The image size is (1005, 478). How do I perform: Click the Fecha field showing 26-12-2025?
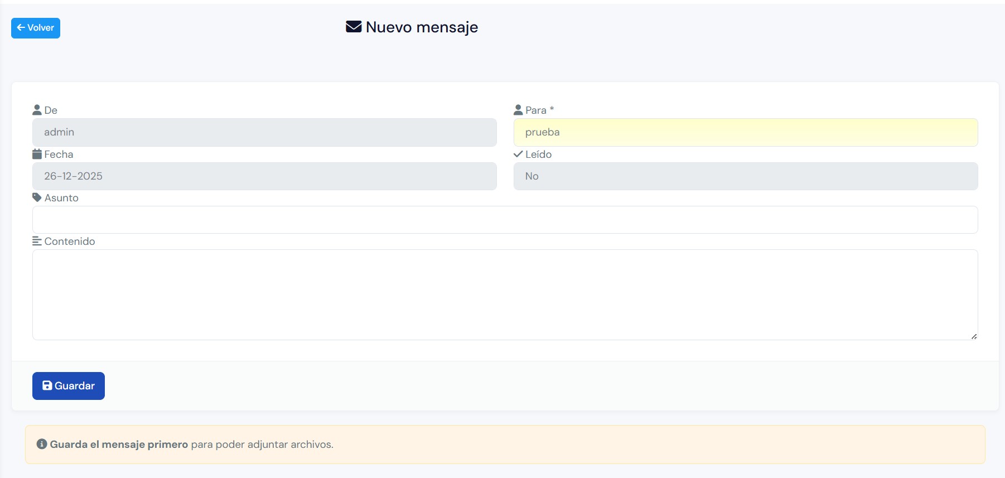tap(264, 176)
